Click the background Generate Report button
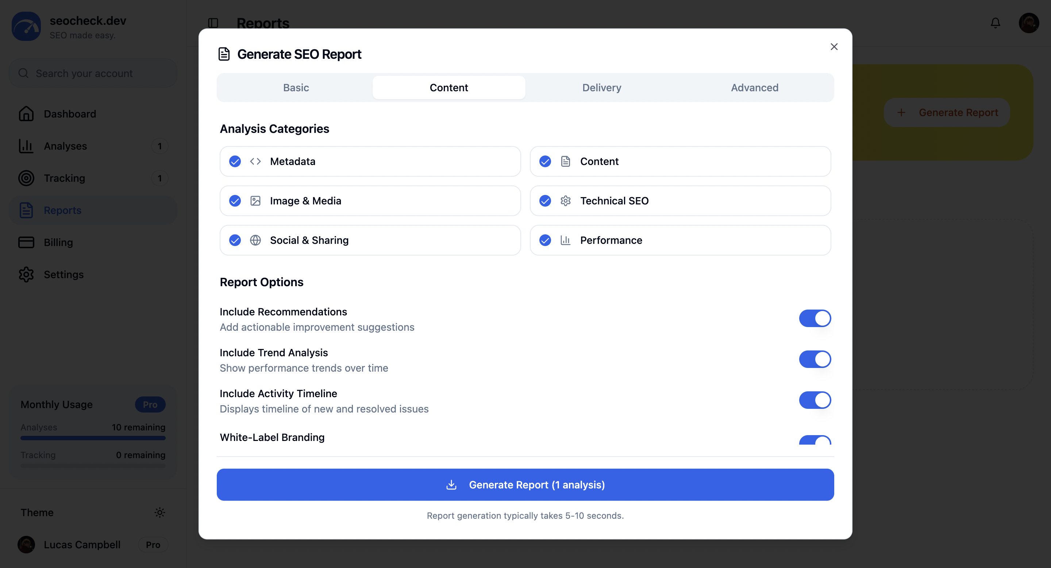This screenshot has width=1051, height=568. [x=947, y=113]
